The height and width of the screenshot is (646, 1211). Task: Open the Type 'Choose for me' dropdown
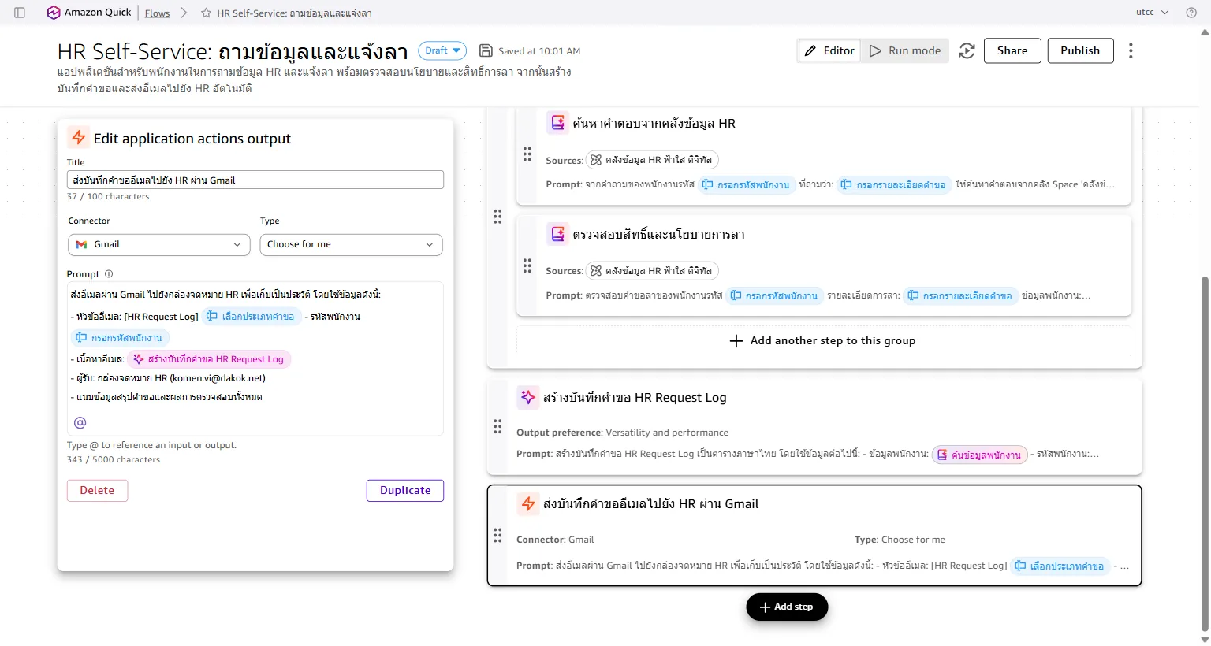pyautogui.click(x=351, y=244)
